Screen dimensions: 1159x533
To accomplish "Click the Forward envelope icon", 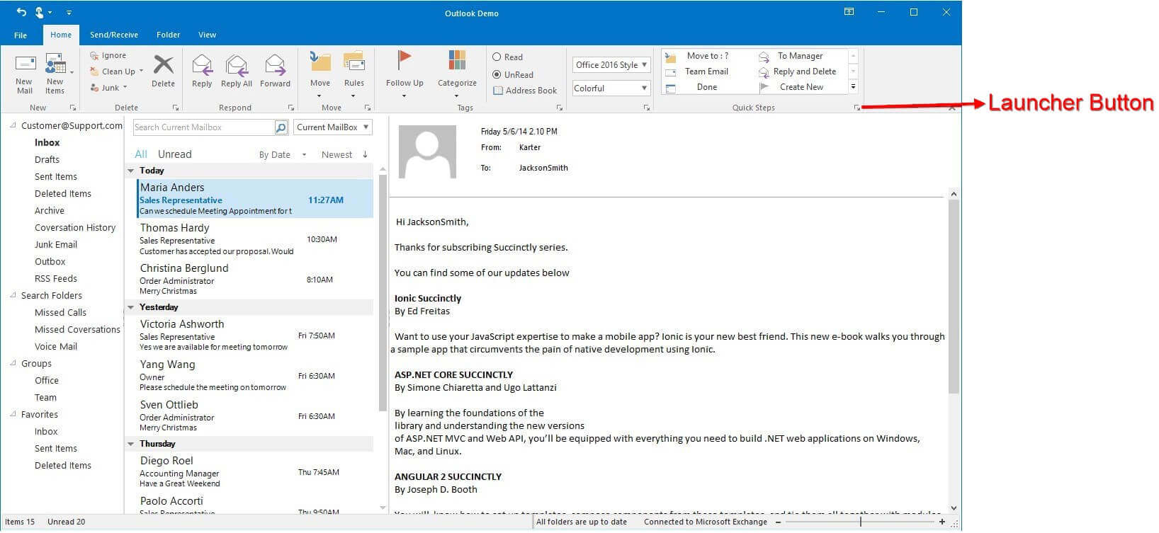I will pos(275,65).
